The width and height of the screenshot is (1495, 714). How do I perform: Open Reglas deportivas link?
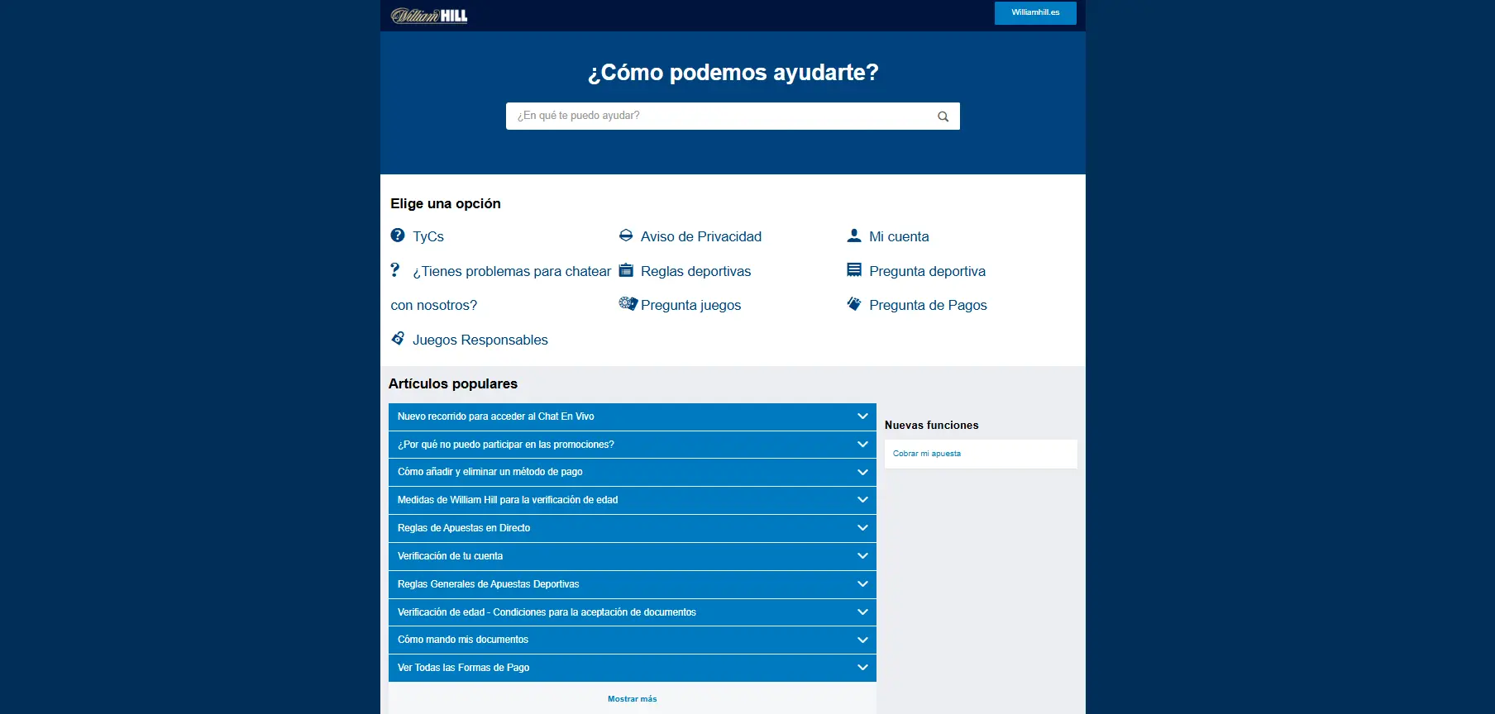[x=695, y=271]
